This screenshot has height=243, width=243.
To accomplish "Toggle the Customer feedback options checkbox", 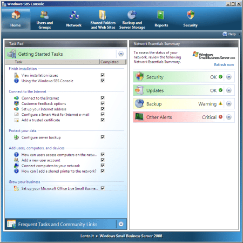I will (x=103, y=103).
